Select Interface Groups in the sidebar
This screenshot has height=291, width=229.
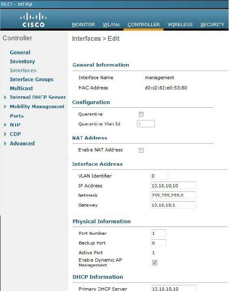click(x=32, y=80)
